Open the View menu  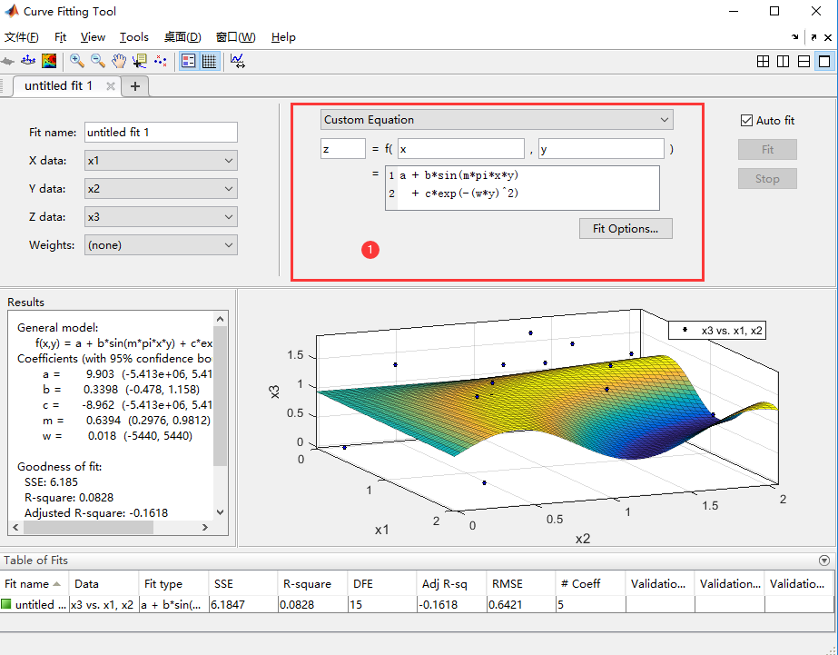(x=93, y=37)
